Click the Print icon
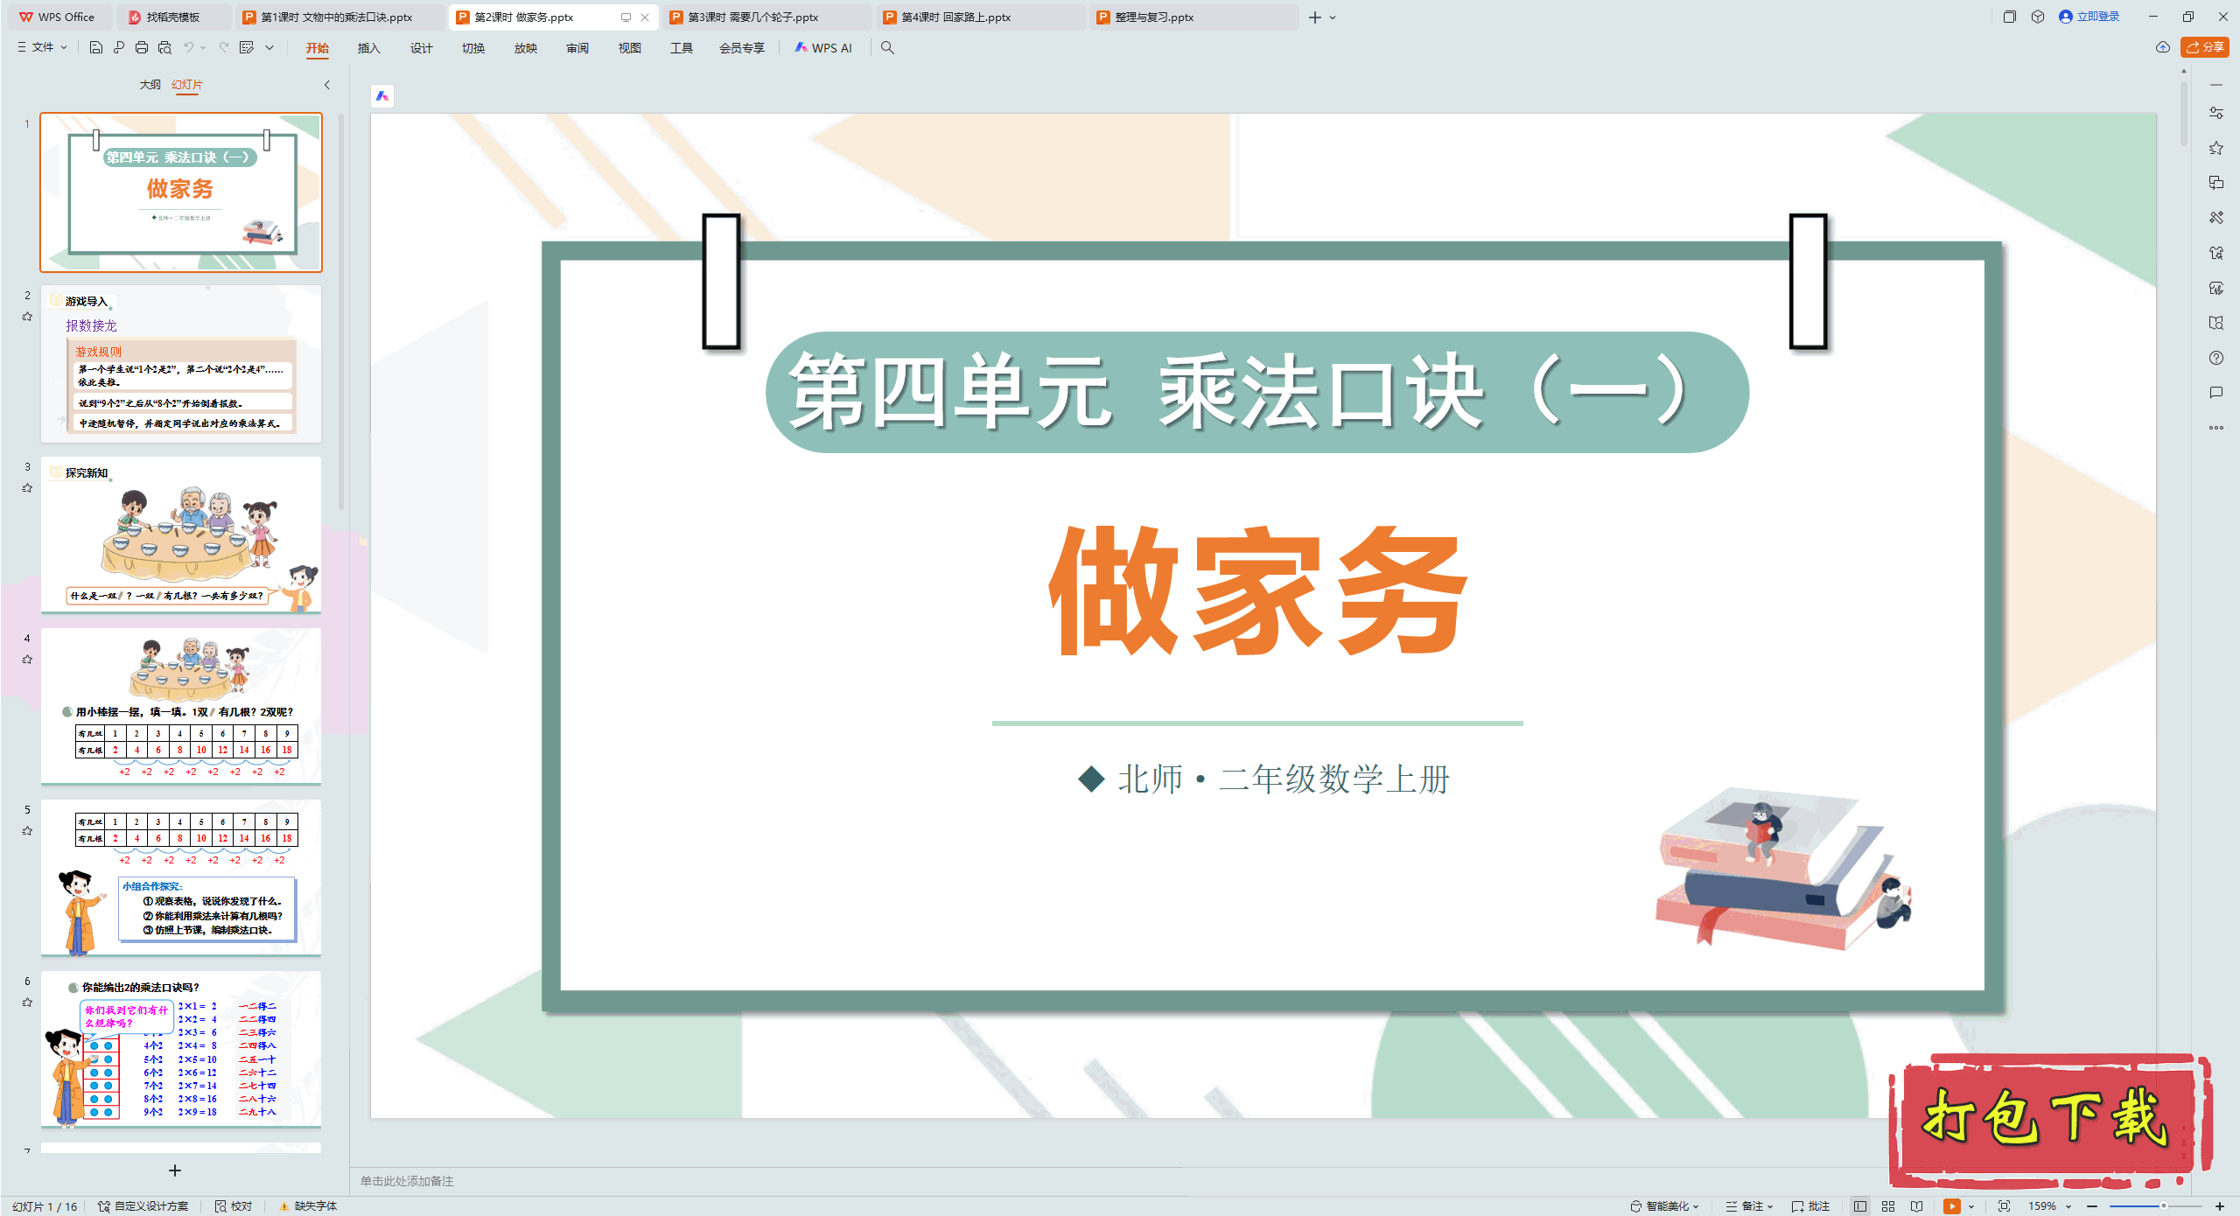 pyautogui.click(x=142, y=47)
